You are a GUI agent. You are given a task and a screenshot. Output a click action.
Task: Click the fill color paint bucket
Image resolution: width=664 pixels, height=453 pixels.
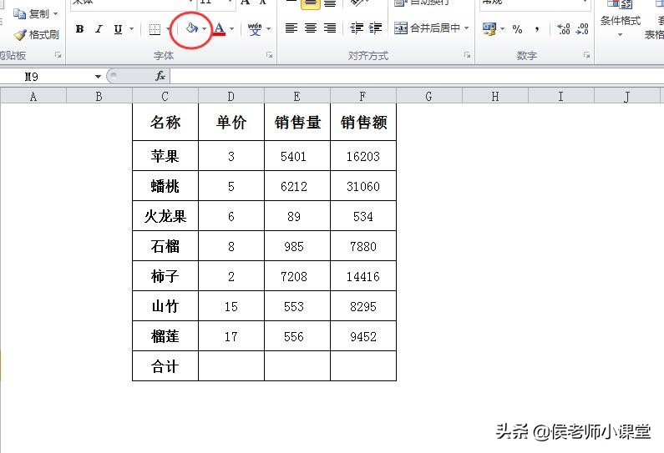click(192, 28)
